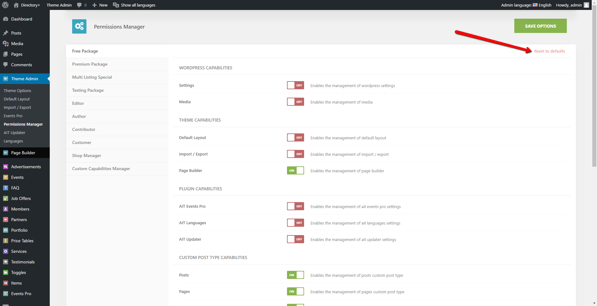Click the Job Offers sidebar icon
The height and width of the screenshot is (306, 597).
6,198
